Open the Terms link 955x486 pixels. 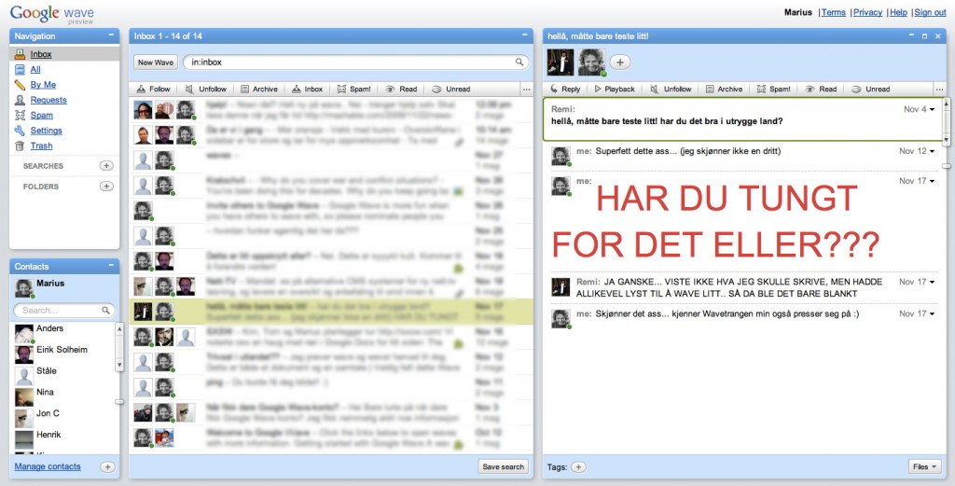(833, 12)
